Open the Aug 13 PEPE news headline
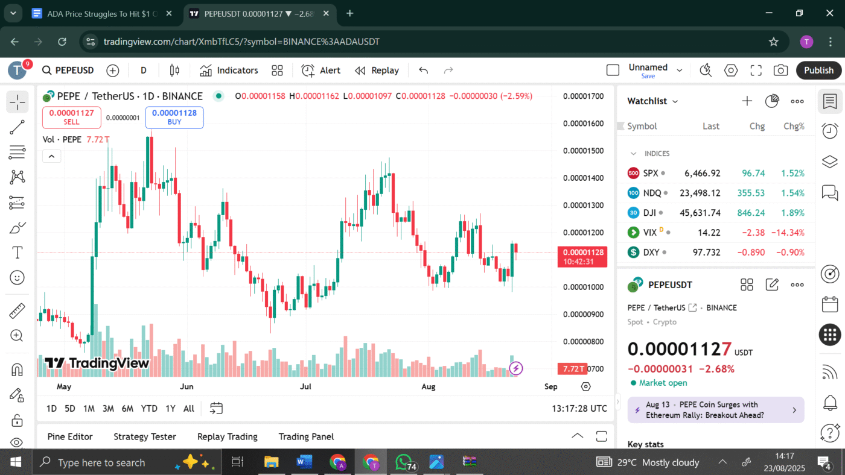The height and width of the screenshot is (475, 845). (x=716, y=410)
